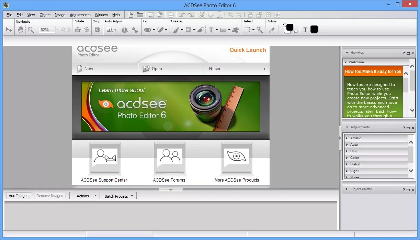Viewport: 420px width, 240px height.
Task: Open the Adjustments menu
Action: [x=80, y=15]
